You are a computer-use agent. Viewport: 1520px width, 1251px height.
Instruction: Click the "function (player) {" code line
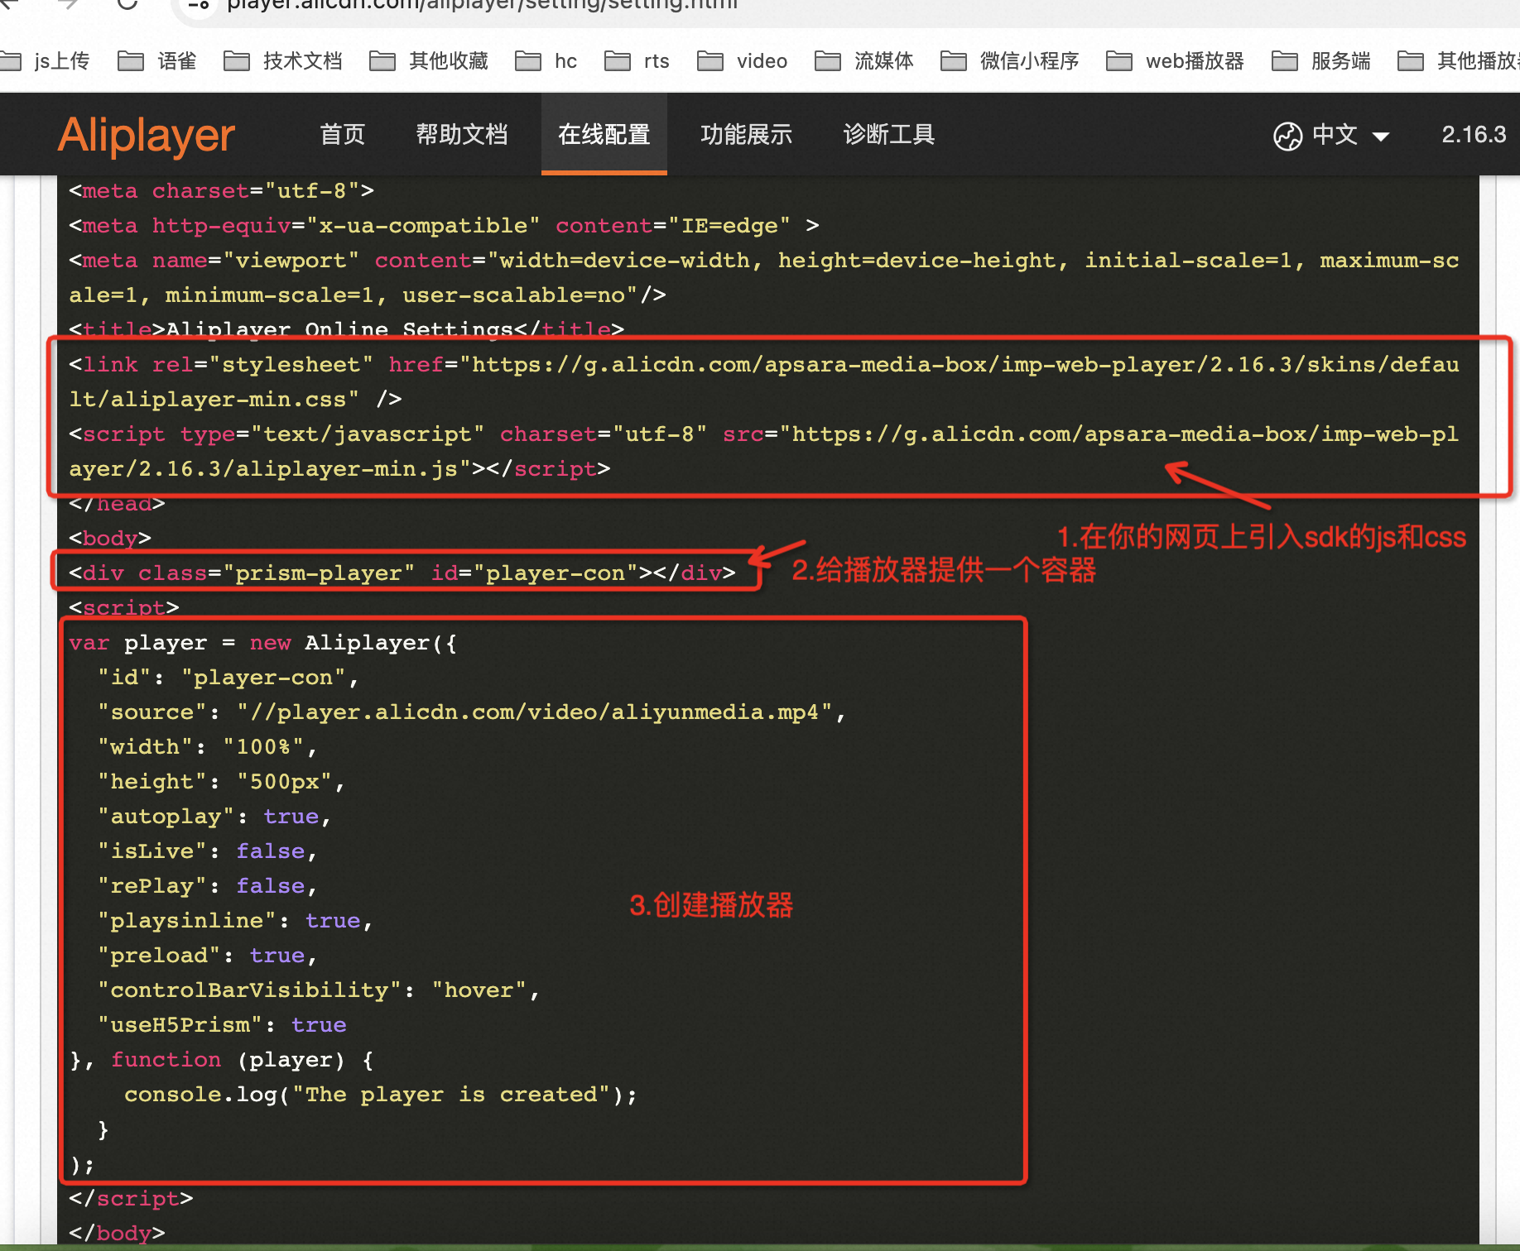(x=222, y=1060)
